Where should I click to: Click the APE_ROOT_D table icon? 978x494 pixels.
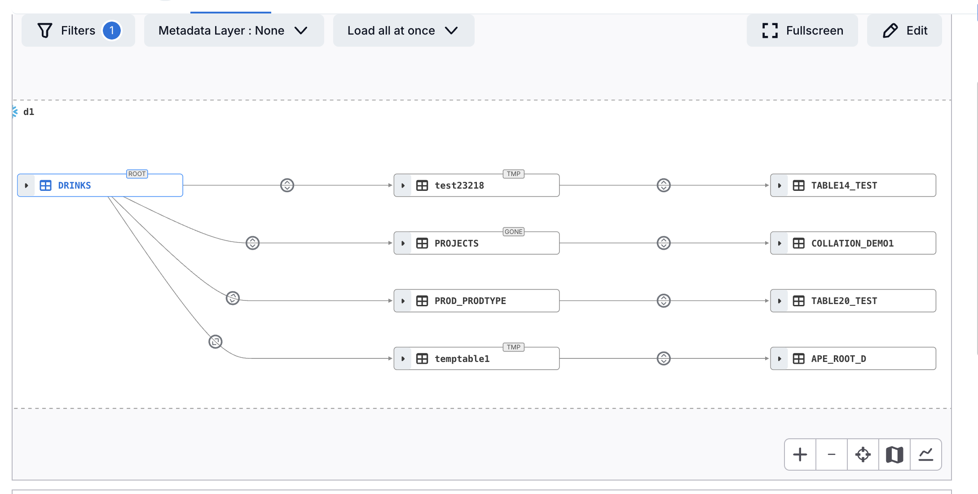tap(799, 359)
